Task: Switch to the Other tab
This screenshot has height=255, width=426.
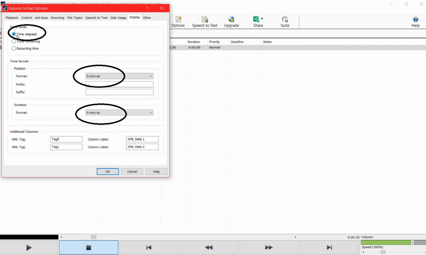Action: [147, 17]
